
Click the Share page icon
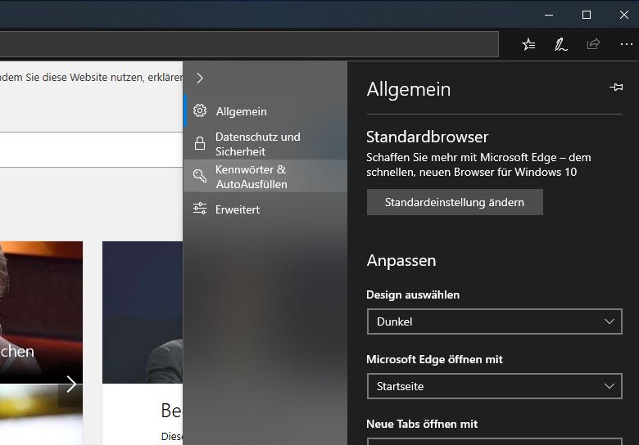click(593, 44)
